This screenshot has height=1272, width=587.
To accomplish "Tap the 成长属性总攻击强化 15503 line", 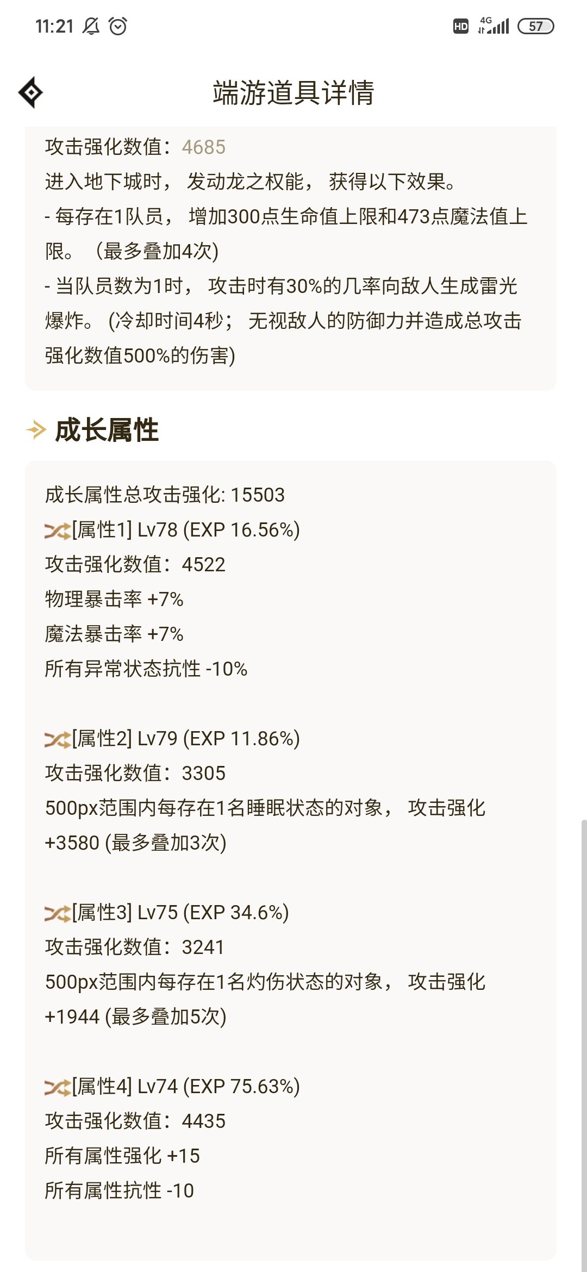I will 165,495.
